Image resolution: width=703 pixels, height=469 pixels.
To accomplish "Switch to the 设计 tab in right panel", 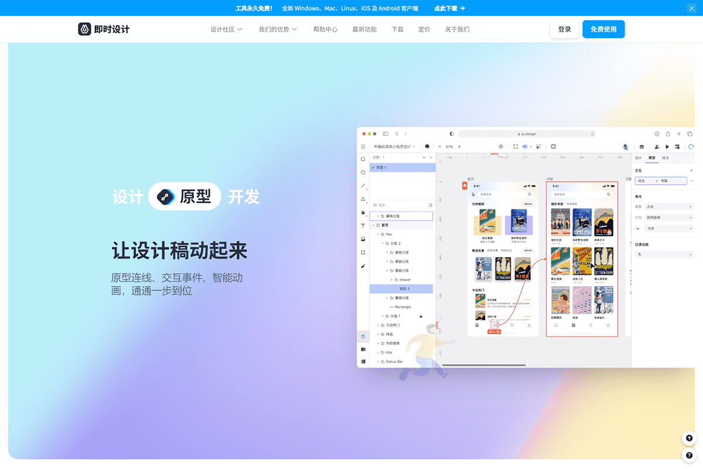I will tap(639, 158).
